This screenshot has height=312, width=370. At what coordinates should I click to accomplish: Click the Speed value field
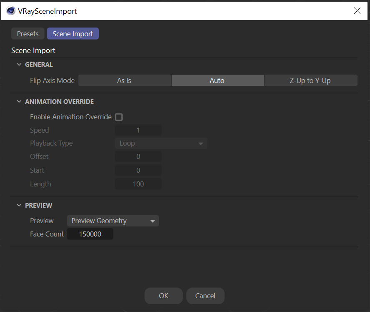click(x=138, y=130)
